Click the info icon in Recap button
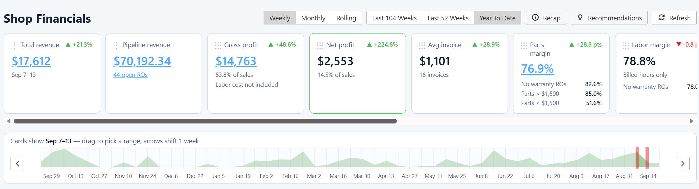Image resolution: width=699 pixels, height=189 pixels. (x=535, y=17)
